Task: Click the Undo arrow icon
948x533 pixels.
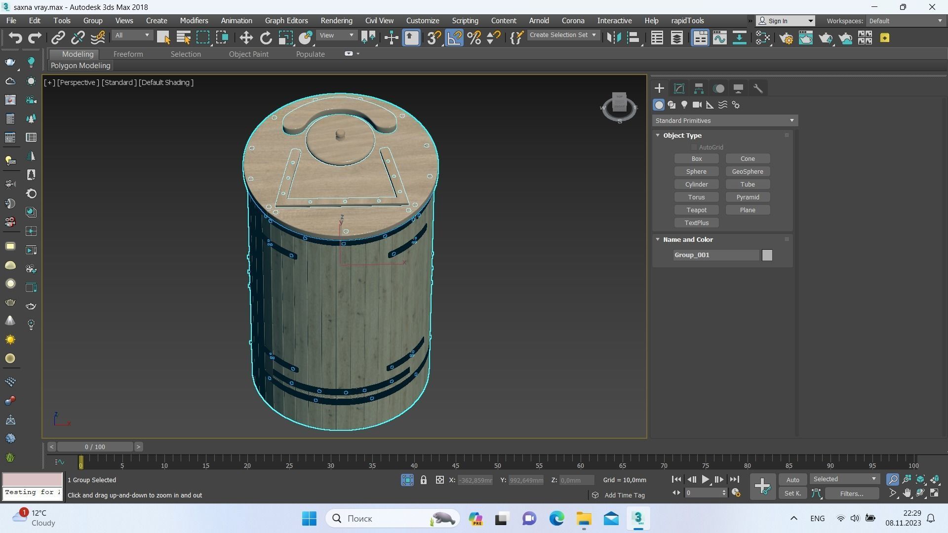Action: pyautogui.click(x=15, y=38)
